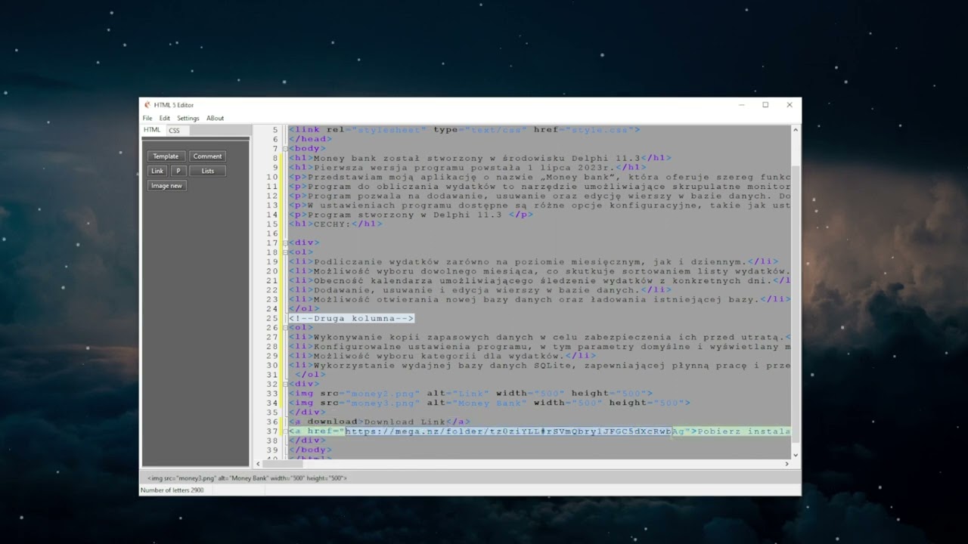968x544 pixels.
Task: Open the ABout menu
Action: 216,119
